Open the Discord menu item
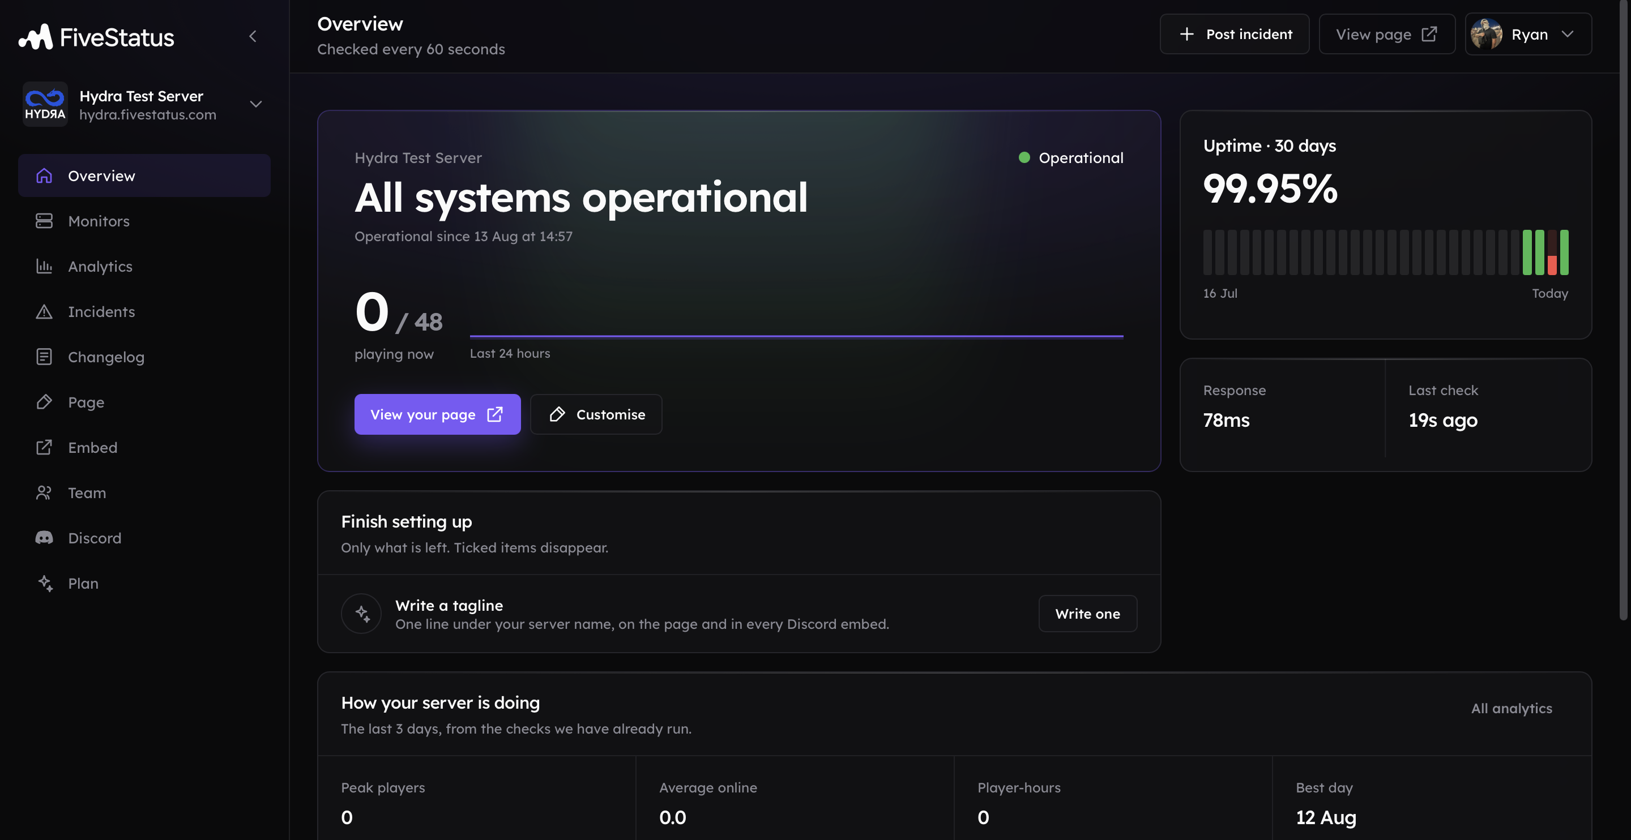1631x840 pixels. coord(144,538)
